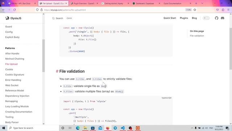The height and width of the screenshot is (131, 232).
Task: Open After Handle sidebar page
Action: [x=12, y=53]
